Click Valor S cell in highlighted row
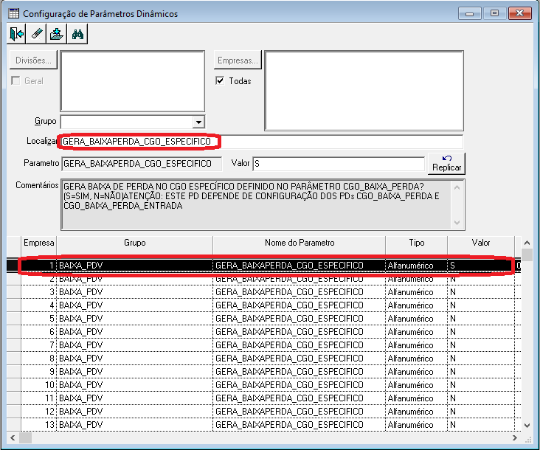The image size is (540, 450). tap(481, 265)
